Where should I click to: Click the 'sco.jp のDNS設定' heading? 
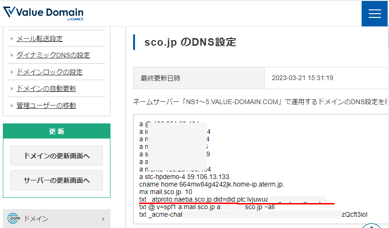point(190,42)
